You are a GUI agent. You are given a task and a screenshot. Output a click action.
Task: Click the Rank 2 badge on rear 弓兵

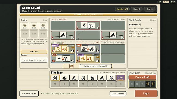[54, 55]
